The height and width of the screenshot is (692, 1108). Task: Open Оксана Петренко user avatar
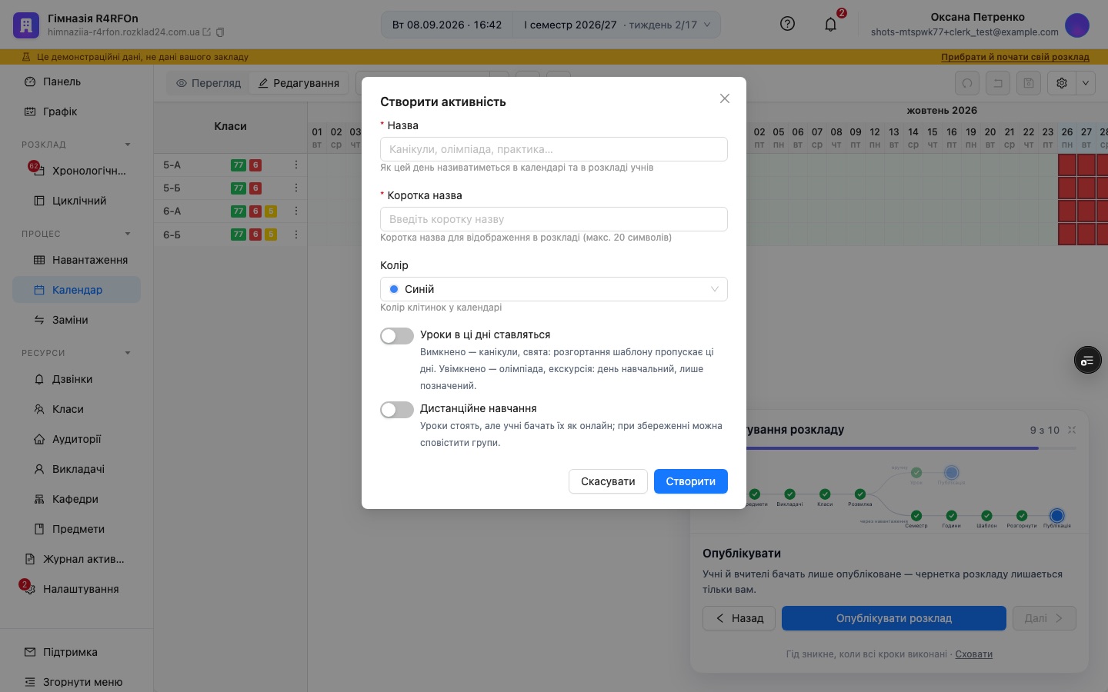point(1077,25)
